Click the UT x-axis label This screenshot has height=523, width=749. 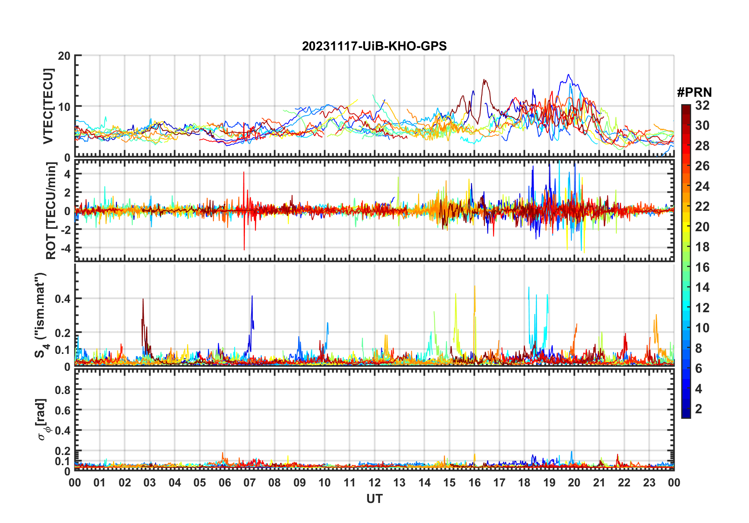click(x=374, y=499)
